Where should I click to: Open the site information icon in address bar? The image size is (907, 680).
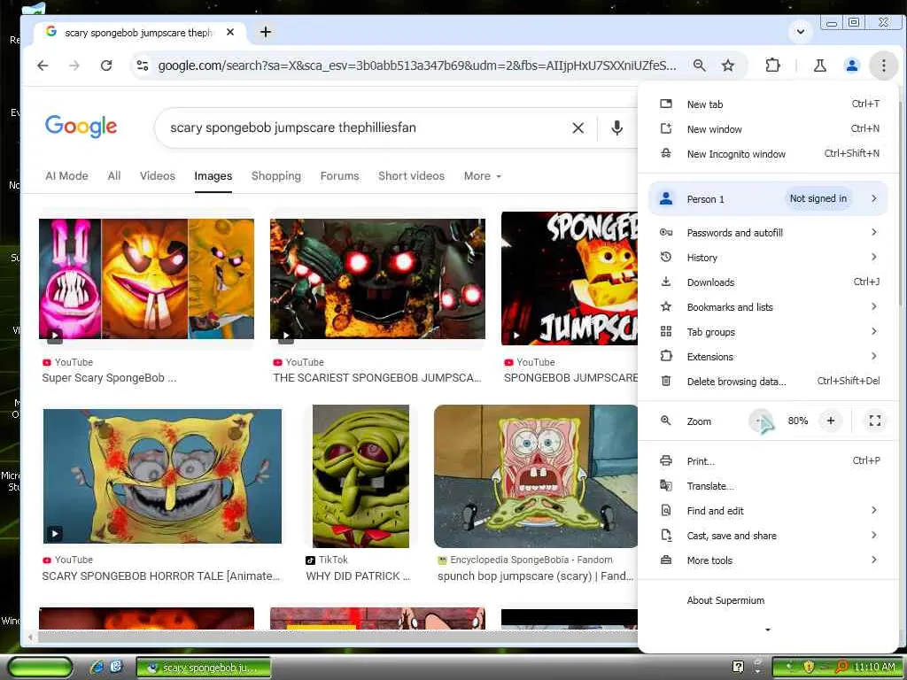tap(143, 66)
